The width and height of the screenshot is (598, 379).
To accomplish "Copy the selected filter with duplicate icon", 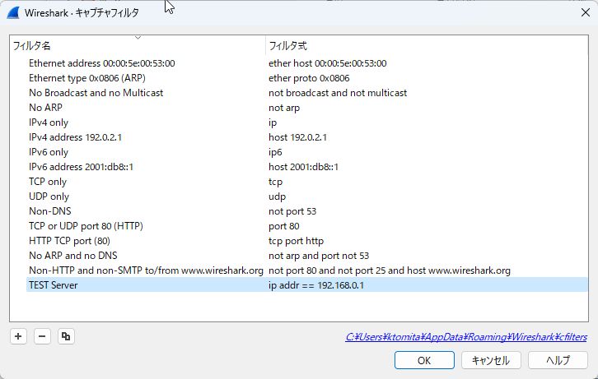I will click(66, 336).
